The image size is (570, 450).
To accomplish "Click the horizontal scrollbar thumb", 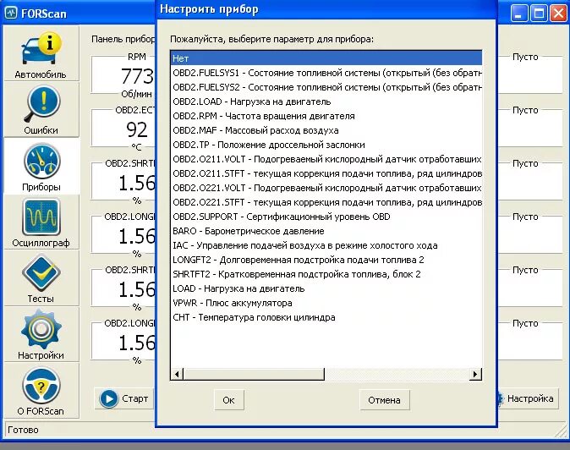I will pos(254,374).
